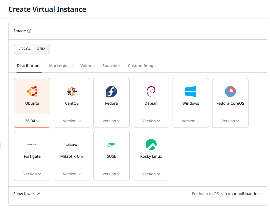Expand Windows Version dropdown
Image resolution: width=270 pixels, height=208 pixels.
point(191,121)
